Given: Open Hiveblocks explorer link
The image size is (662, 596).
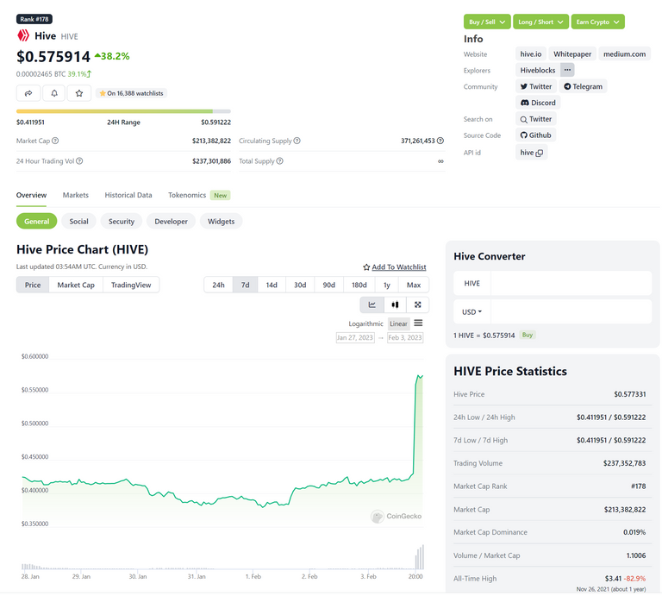Looking at the screenshot, I should [538, 70].
